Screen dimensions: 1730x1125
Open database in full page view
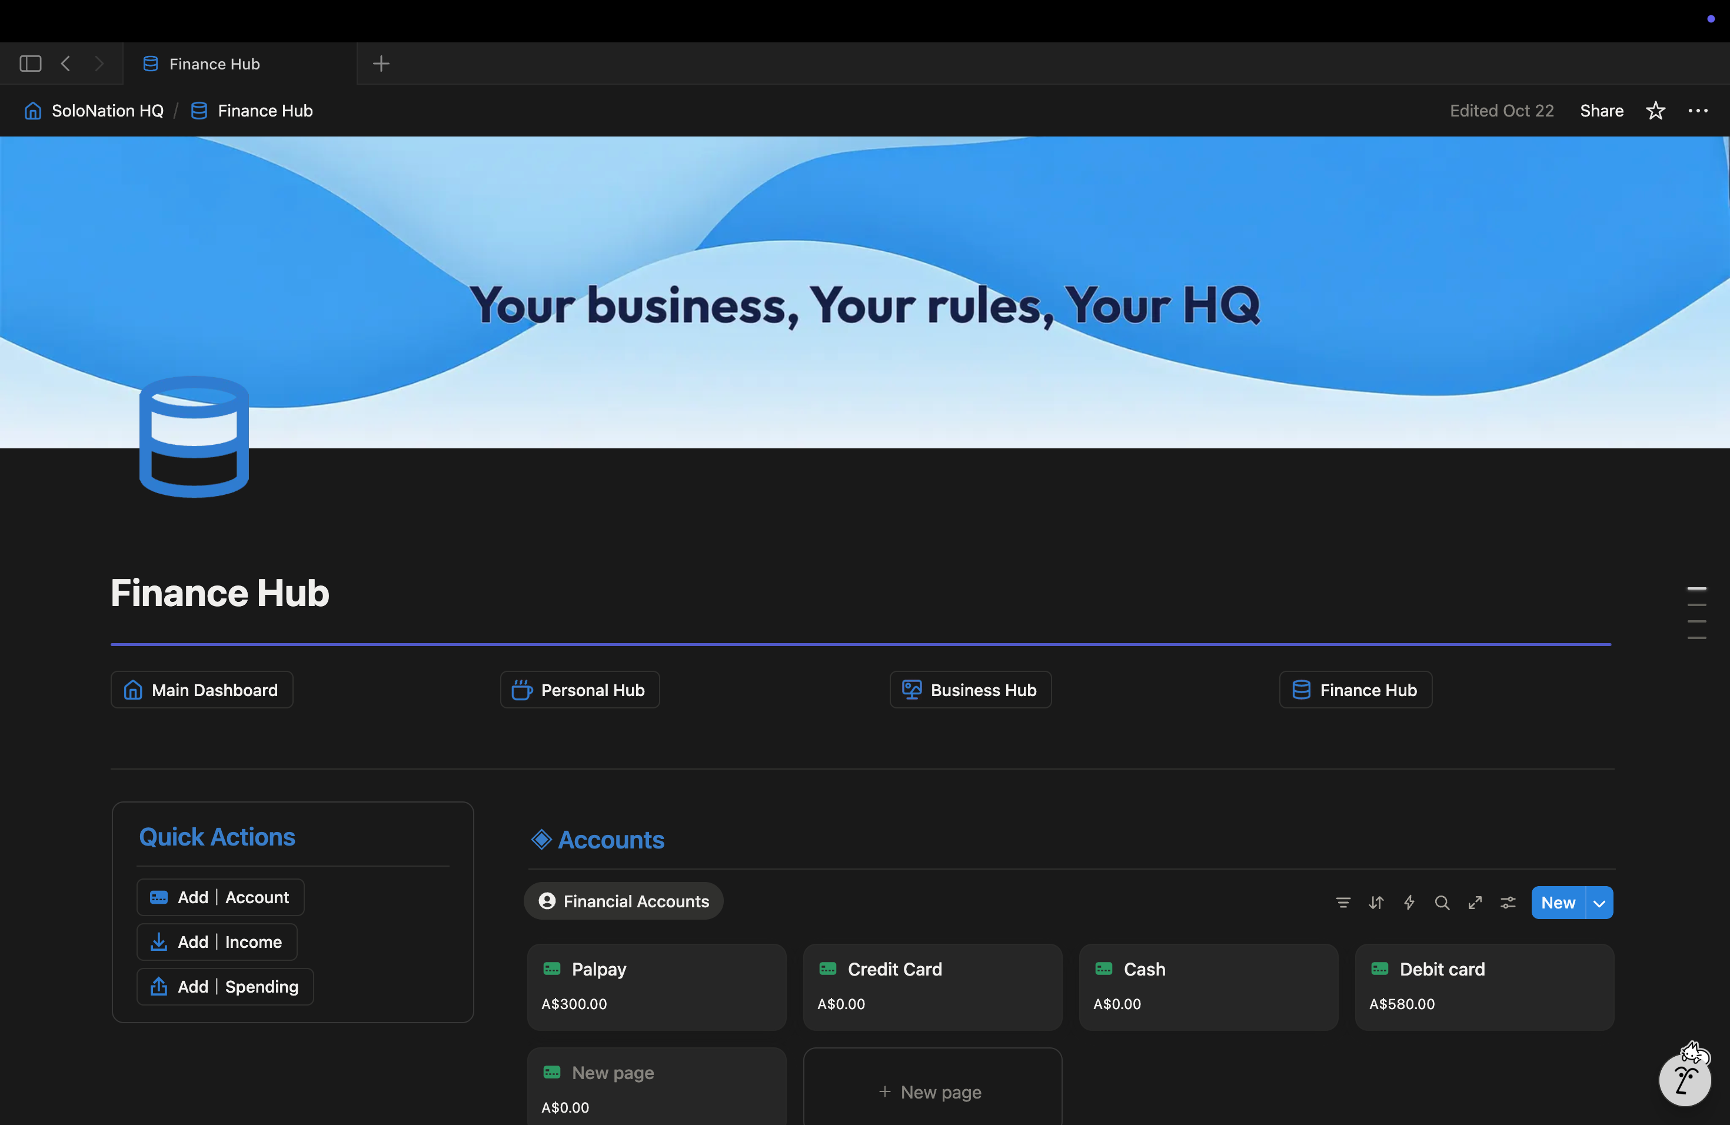tap(1475, 902)
